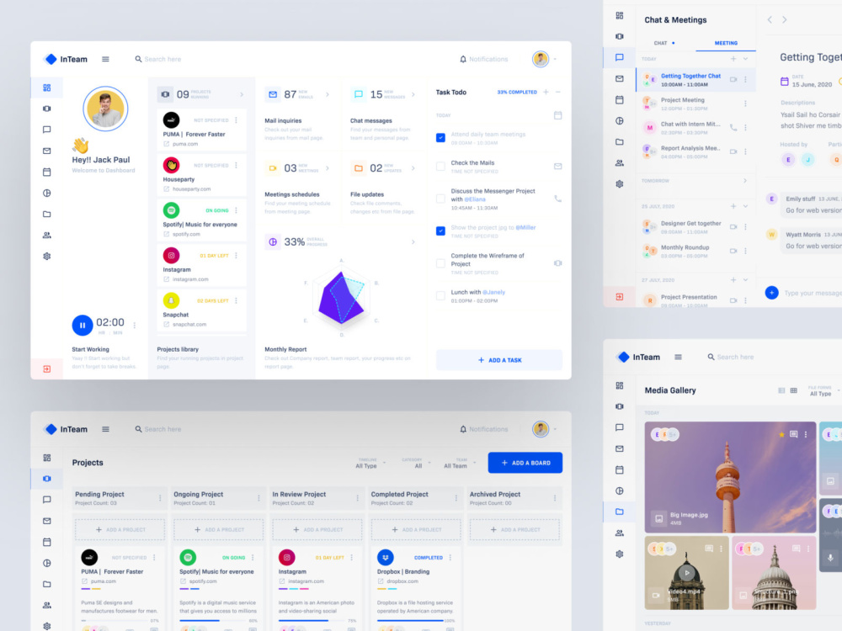The height and width of the screenshot is (631, 842).
Task: Open calendar icon in Task Todo panel
Action: point(558,115)
